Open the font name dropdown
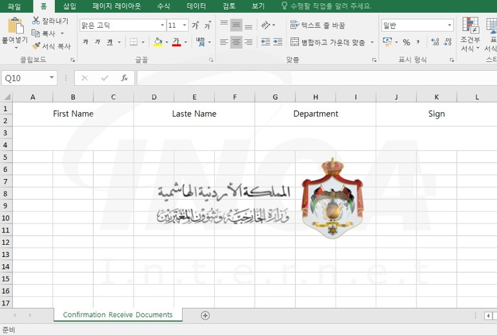The width and height of the screenshot is (497, 335). tap(162, 25)
